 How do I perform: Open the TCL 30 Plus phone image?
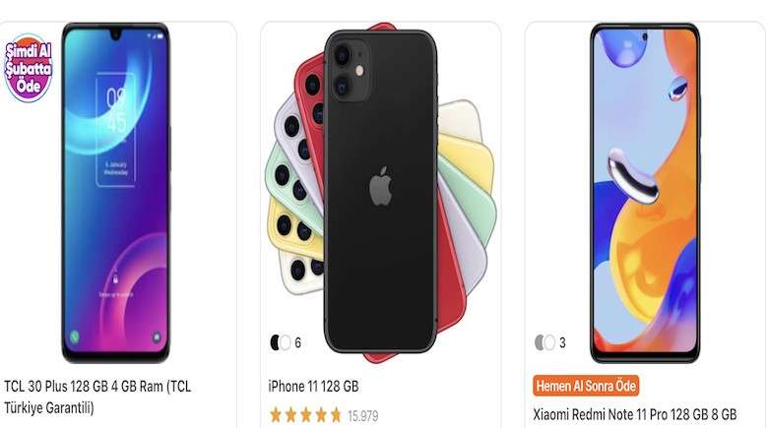click(115, 193)
